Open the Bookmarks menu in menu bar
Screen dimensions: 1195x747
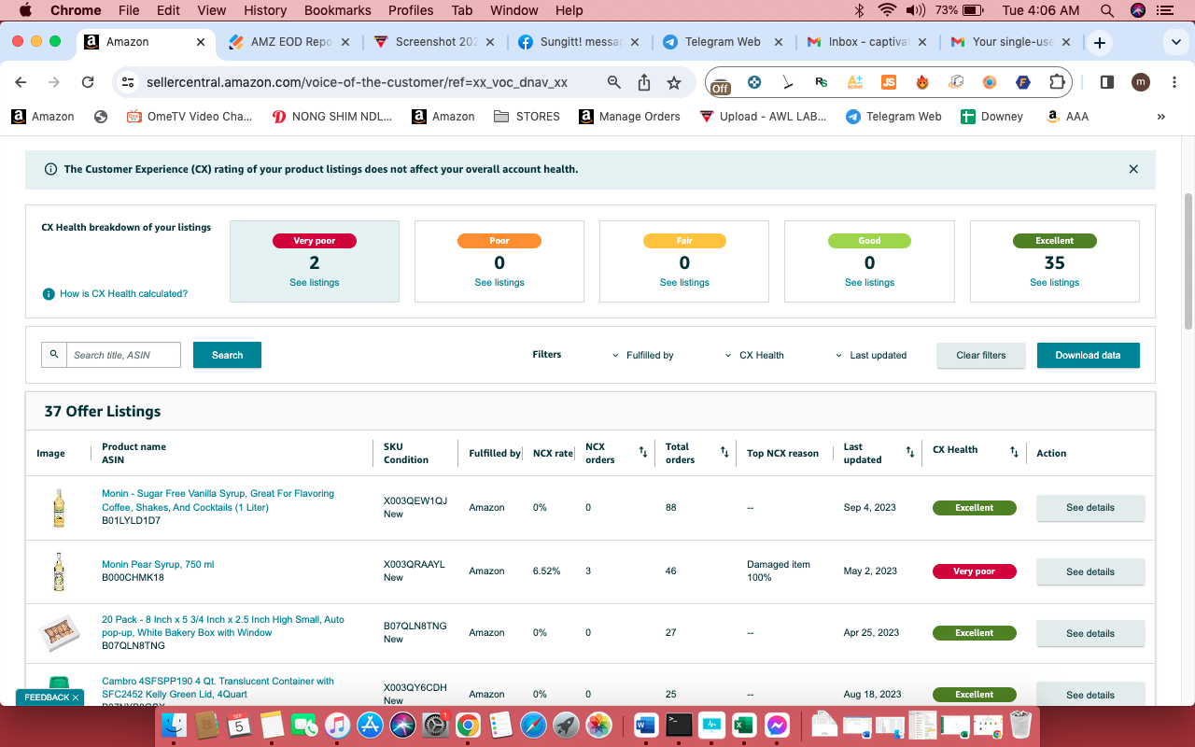(336, 10)
